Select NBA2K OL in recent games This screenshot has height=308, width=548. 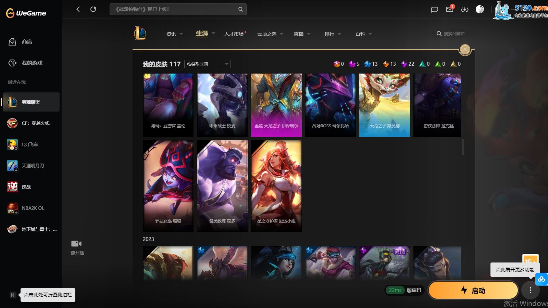tap(31, 208)
